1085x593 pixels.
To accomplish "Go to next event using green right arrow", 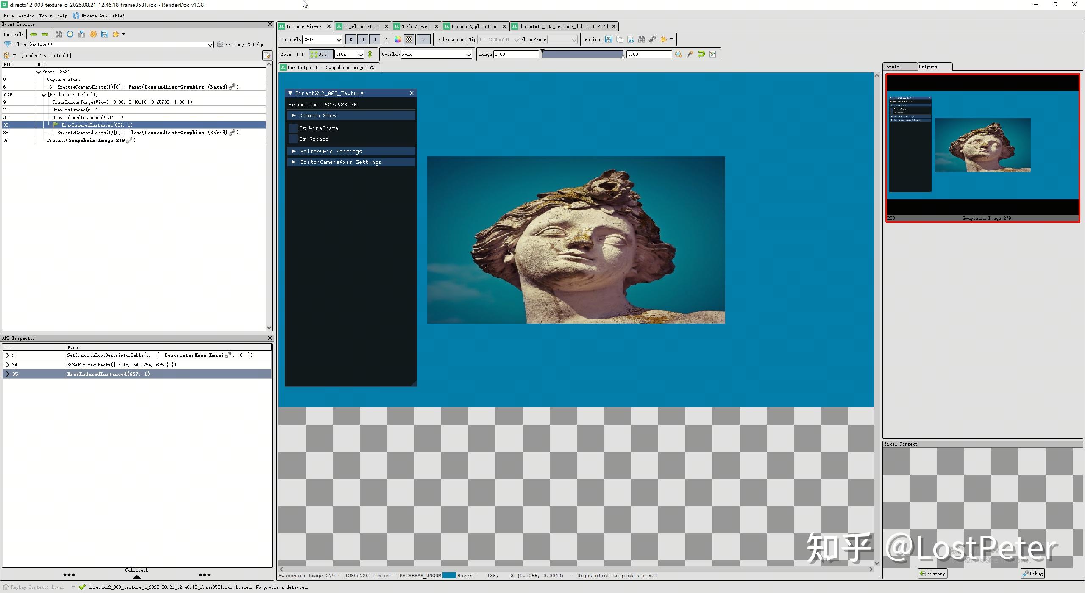I will (x=45, y=34).
